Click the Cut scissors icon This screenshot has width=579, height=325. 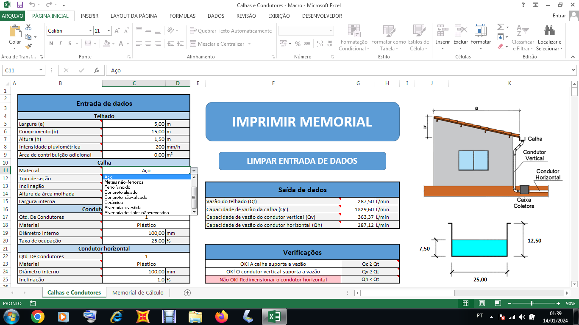(28, 27)
